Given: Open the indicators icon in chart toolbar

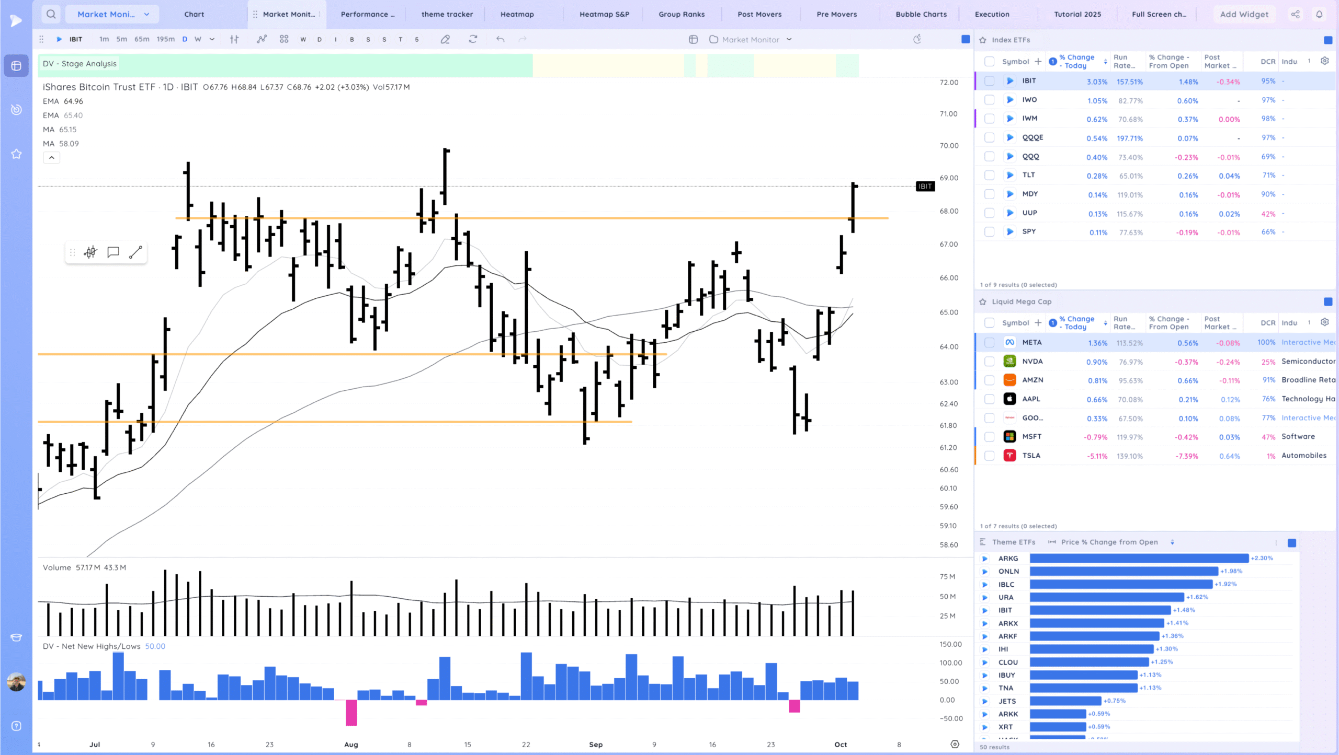Looking at the screenshot, I should (x=262, y=39).
